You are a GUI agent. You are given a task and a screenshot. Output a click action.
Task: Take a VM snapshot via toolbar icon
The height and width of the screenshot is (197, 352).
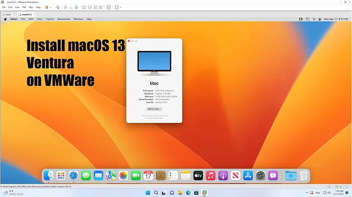[x=66, y=7]
